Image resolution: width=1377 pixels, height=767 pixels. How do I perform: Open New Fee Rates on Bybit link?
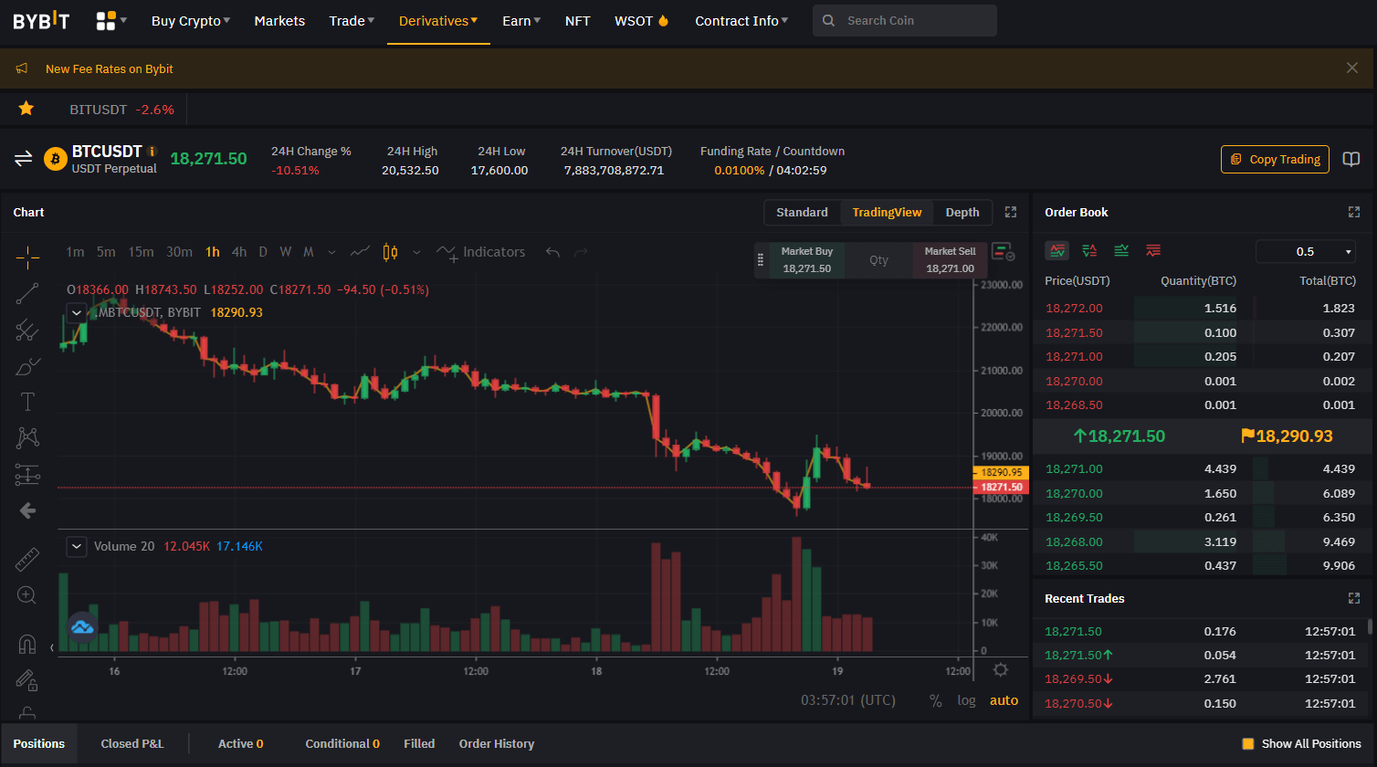click(110, 68)
